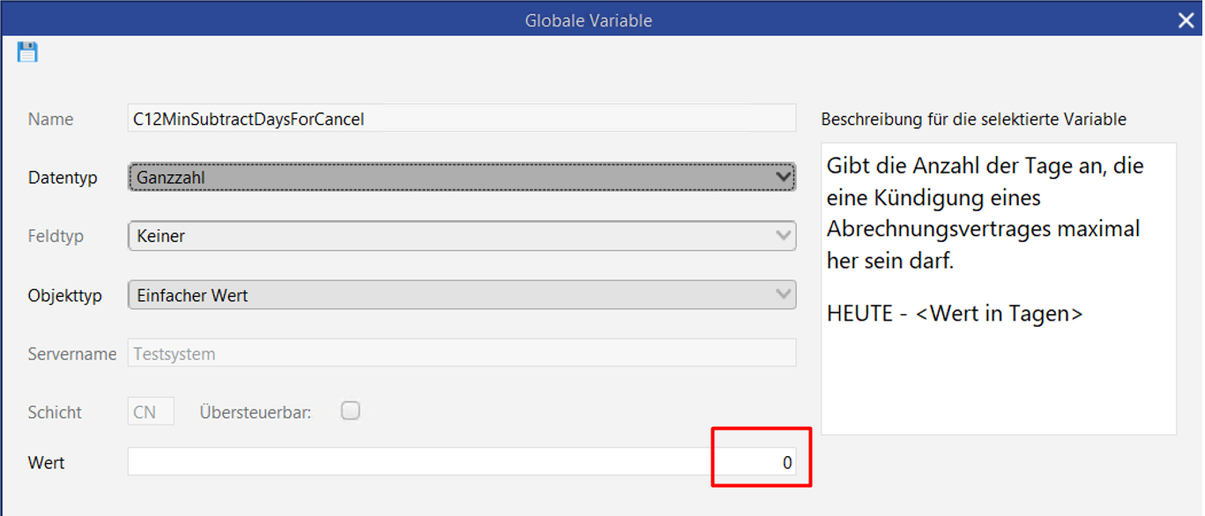1205x516 pixels.
Task: Focus the Wert input field
Action: pyautogui.click(x=462, y=461)
